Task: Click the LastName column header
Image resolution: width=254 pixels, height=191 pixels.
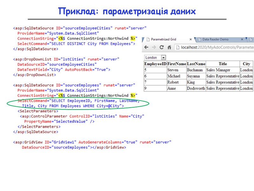Action: pos(196,64)
